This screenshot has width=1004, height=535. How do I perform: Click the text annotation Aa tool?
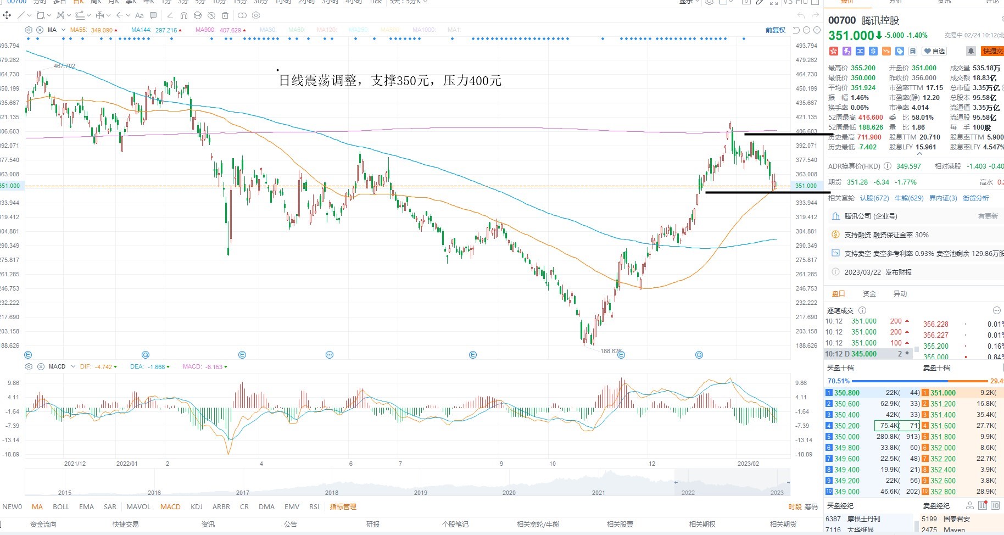tap(139, 15)
